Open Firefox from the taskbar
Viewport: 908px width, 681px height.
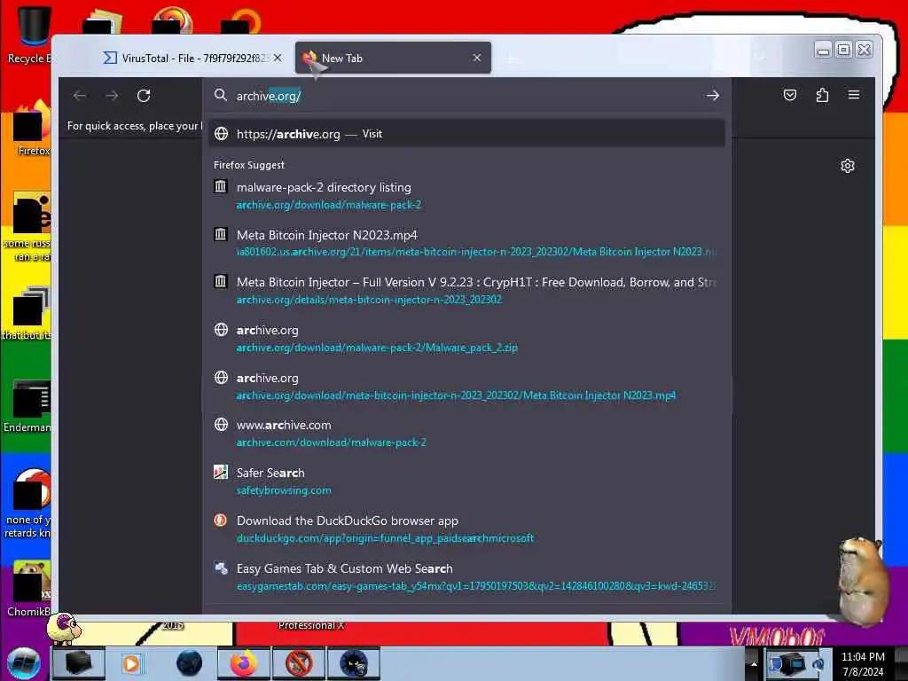pyautogui.click(x=244, y=663)
